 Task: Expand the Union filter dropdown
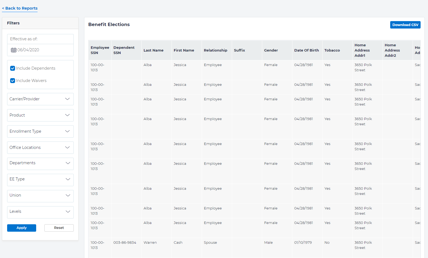pos(40,195)
